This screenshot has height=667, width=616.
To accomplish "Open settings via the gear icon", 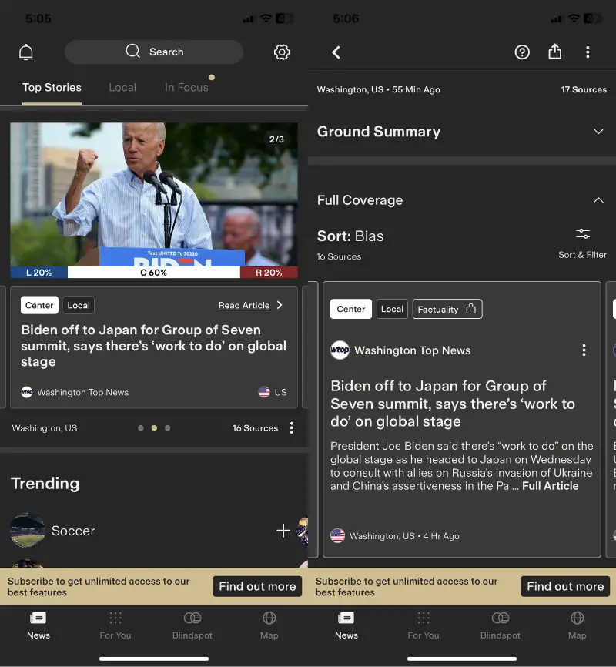I will point(282,52).
